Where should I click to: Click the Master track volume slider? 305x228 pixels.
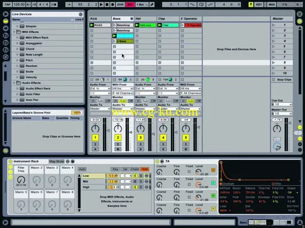(290, 124)
